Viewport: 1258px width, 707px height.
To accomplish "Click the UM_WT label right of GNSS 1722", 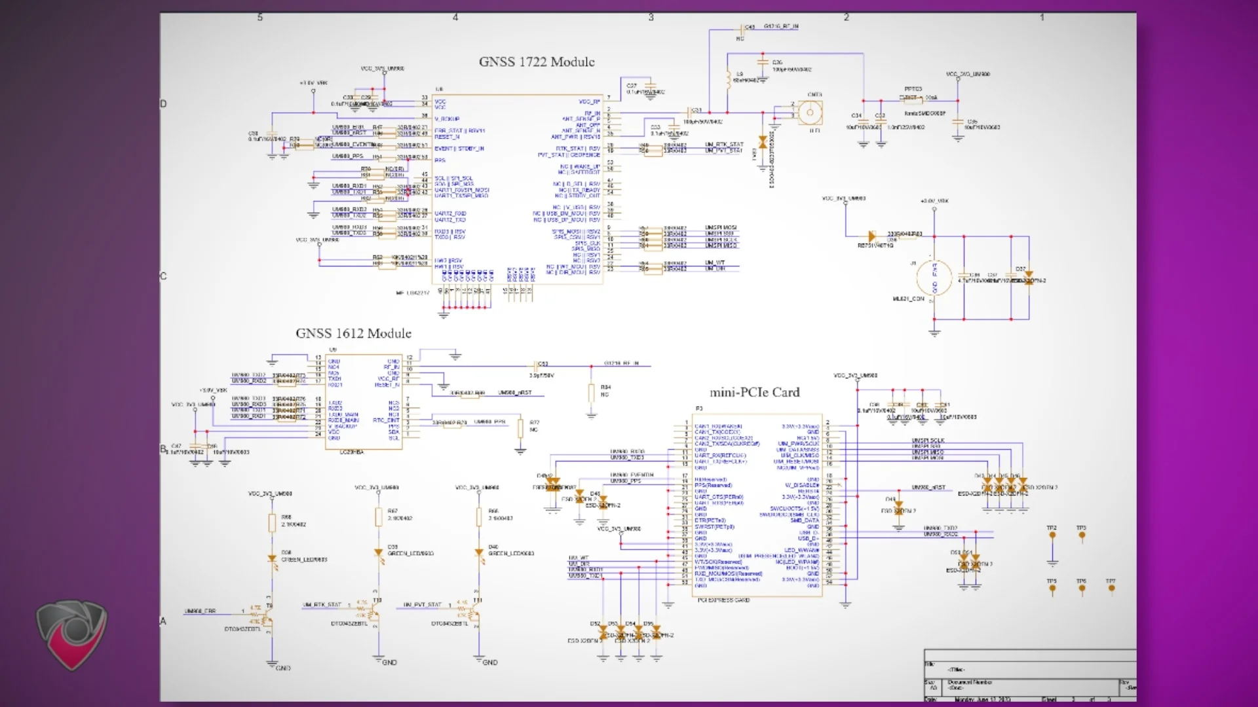I will pyautogui.click(x=715, y=263).
